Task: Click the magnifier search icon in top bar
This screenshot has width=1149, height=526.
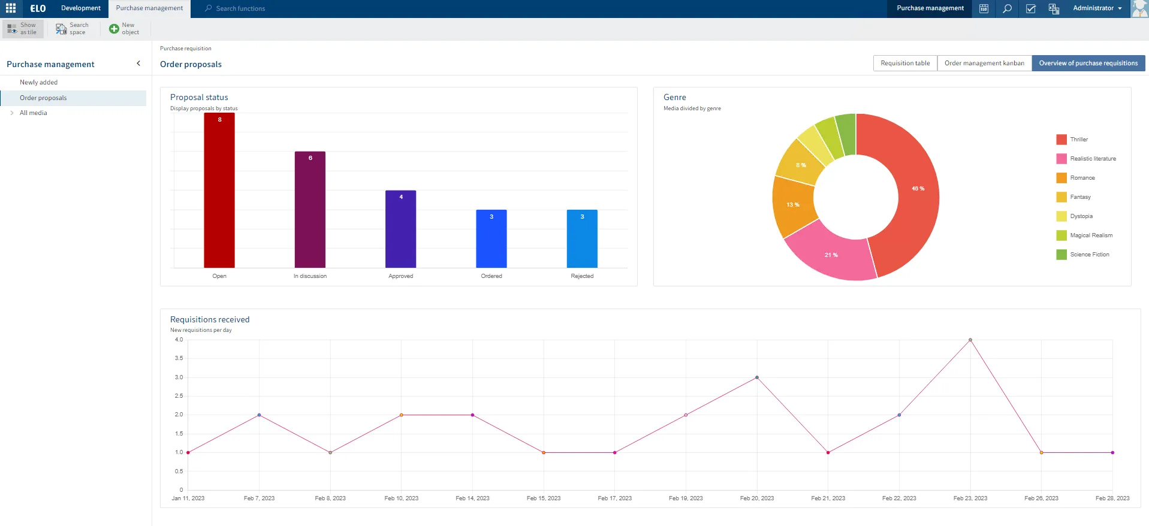Action: coord(1007,8)
